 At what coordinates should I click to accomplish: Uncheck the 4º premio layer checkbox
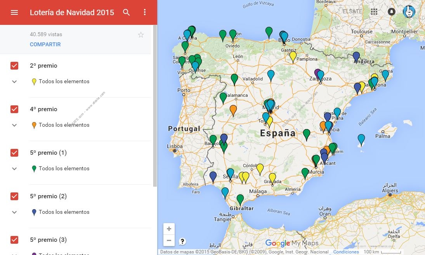(x=14, y=109)
